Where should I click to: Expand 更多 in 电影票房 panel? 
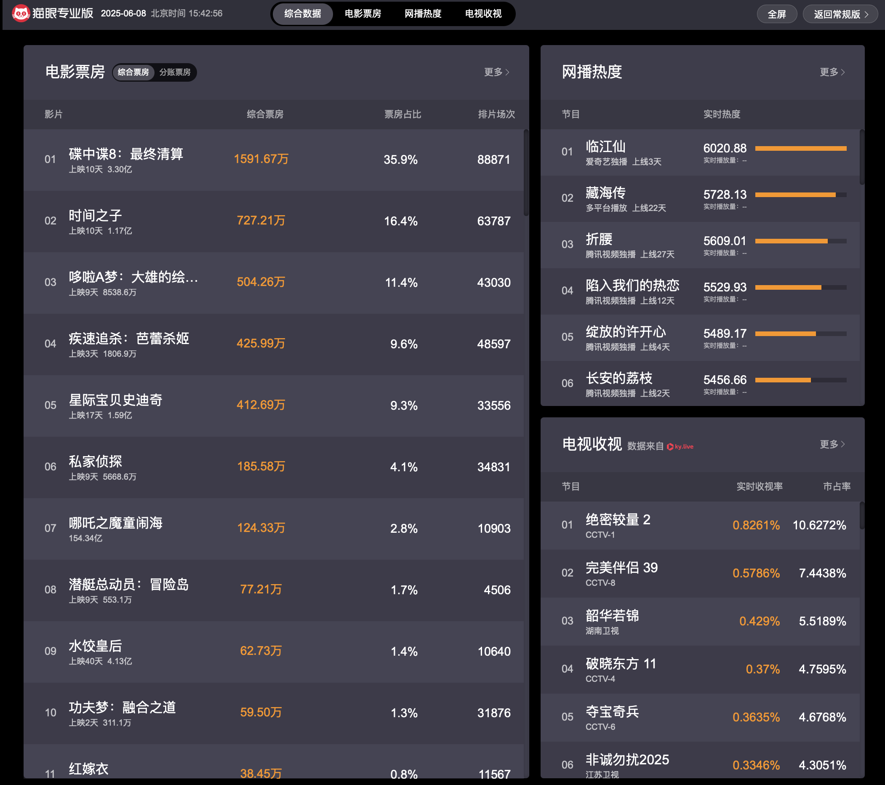(496, 72)
